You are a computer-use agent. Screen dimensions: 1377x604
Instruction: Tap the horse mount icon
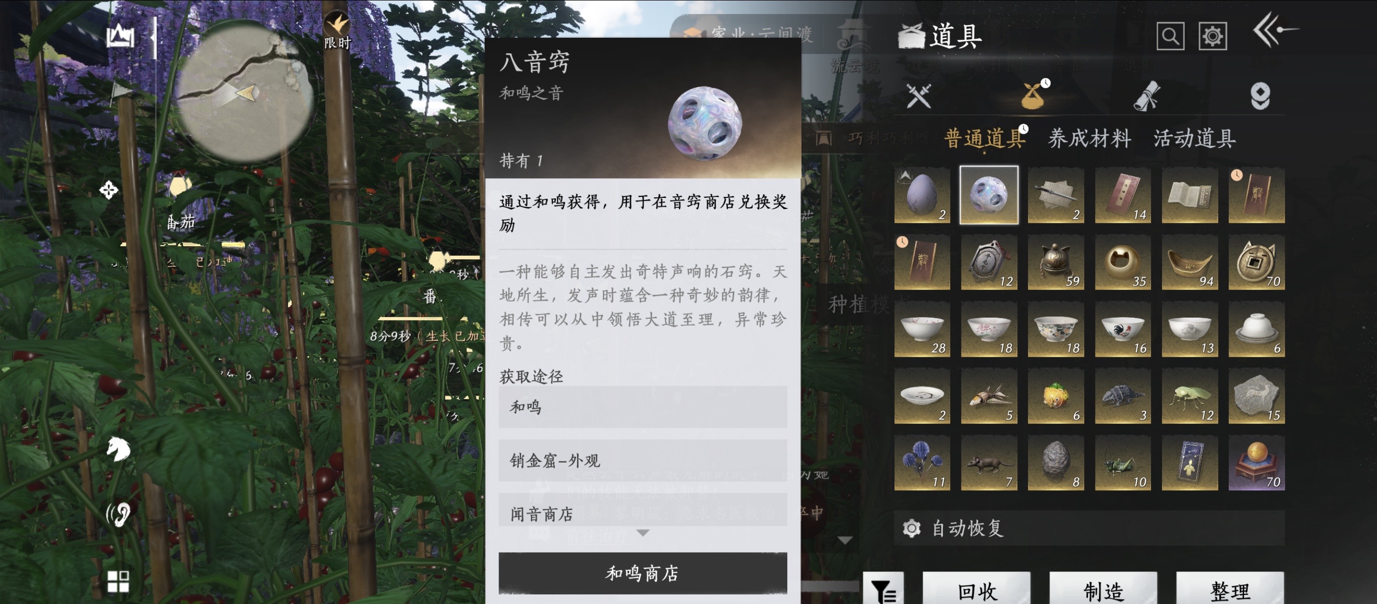[118, 448]
